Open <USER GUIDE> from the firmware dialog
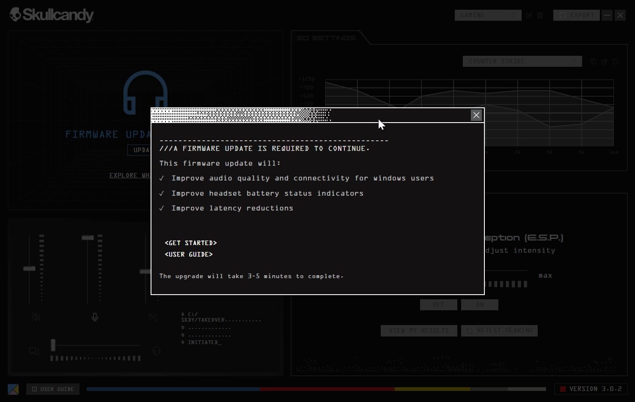Screen dimensions: 635x402 tap(189, 254)
